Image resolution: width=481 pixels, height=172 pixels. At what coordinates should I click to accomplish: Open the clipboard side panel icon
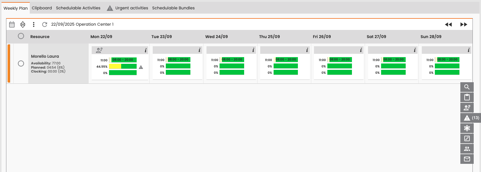(467, 97)
